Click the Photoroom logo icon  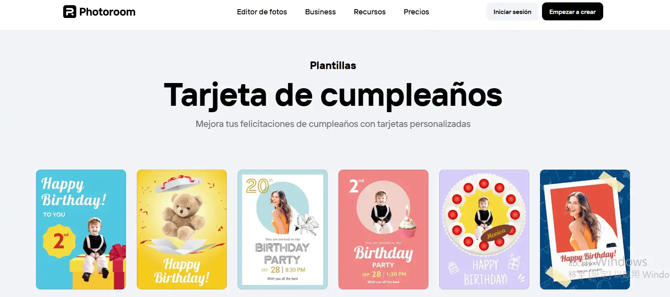[x=70, y=12]
